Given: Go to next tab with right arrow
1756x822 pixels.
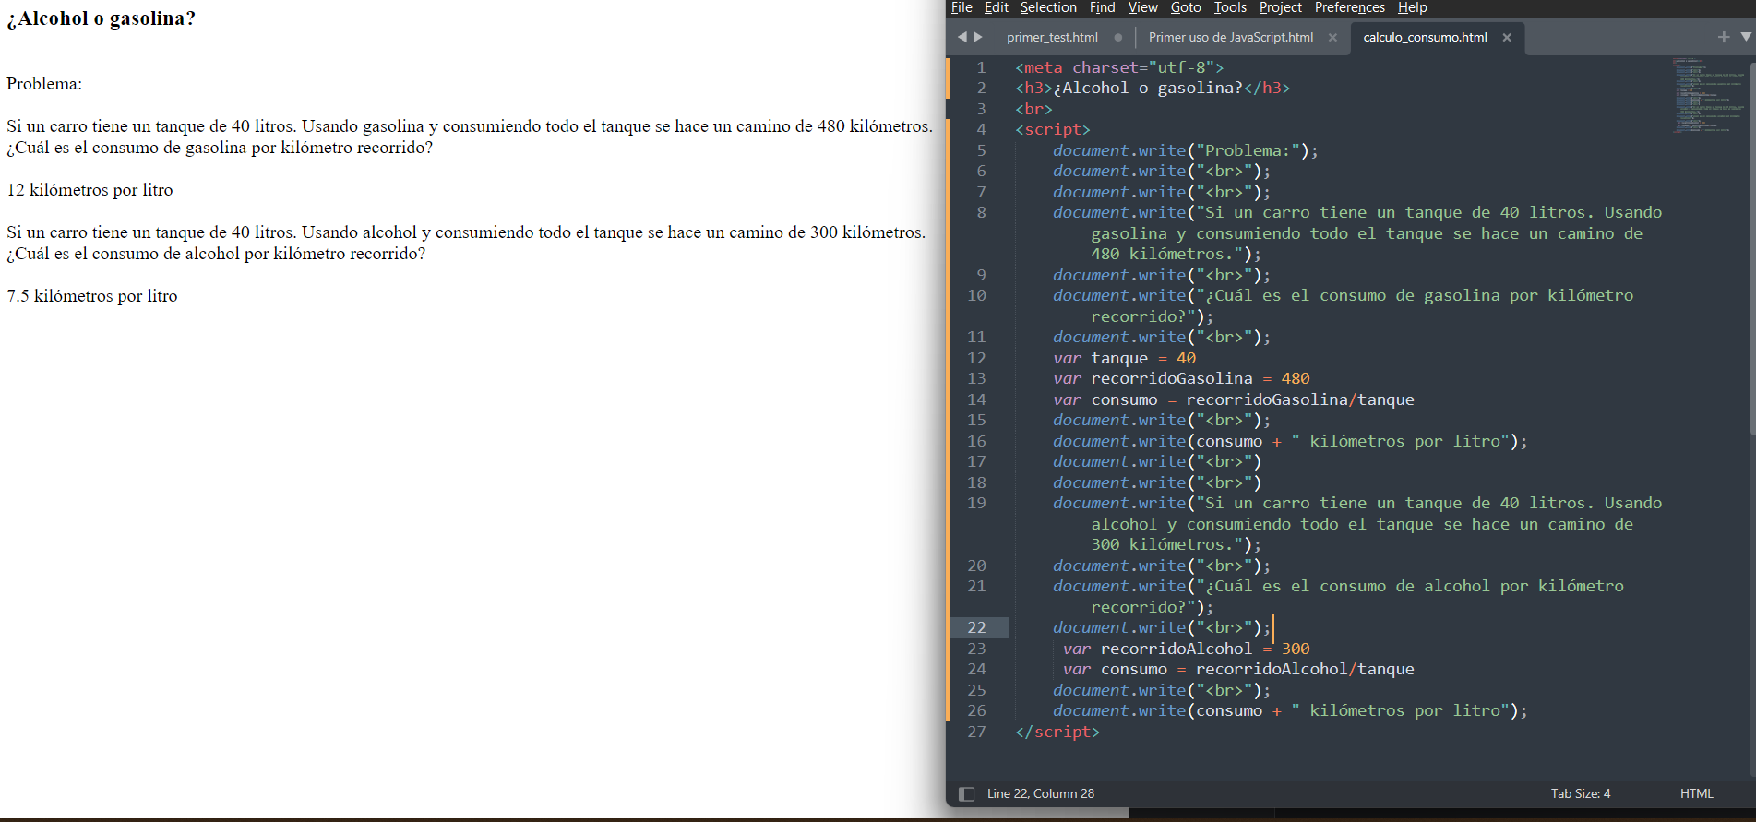Looking at the screenshot, I should pos(978,37).
